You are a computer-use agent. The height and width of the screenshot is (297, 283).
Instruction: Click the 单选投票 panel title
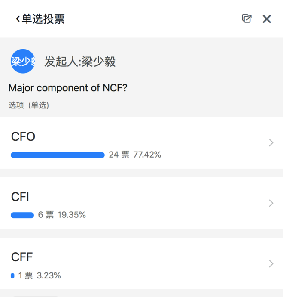pyautogui.click(x=43, y=19)
